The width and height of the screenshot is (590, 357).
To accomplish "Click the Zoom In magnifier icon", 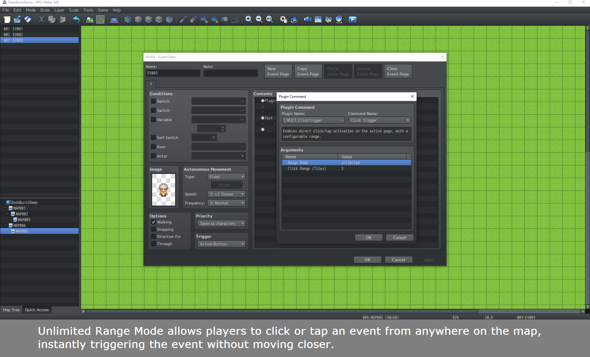I will pyautogui.click(x=249, y=19).
